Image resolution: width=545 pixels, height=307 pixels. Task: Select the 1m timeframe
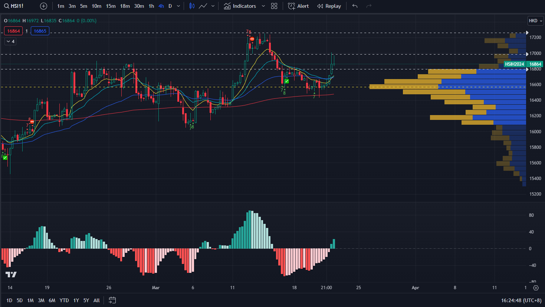point(61,6)
